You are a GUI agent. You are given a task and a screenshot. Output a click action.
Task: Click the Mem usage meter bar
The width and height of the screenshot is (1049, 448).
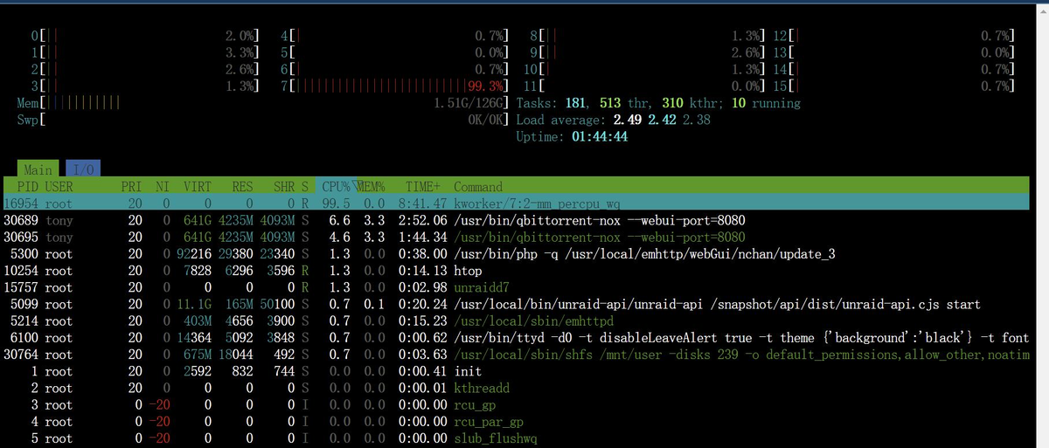[x=262, y=103]
